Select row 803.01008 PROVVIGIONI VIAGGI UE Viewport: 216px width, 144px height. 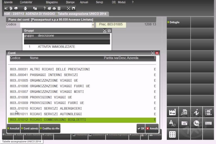(x=82, y=97)
